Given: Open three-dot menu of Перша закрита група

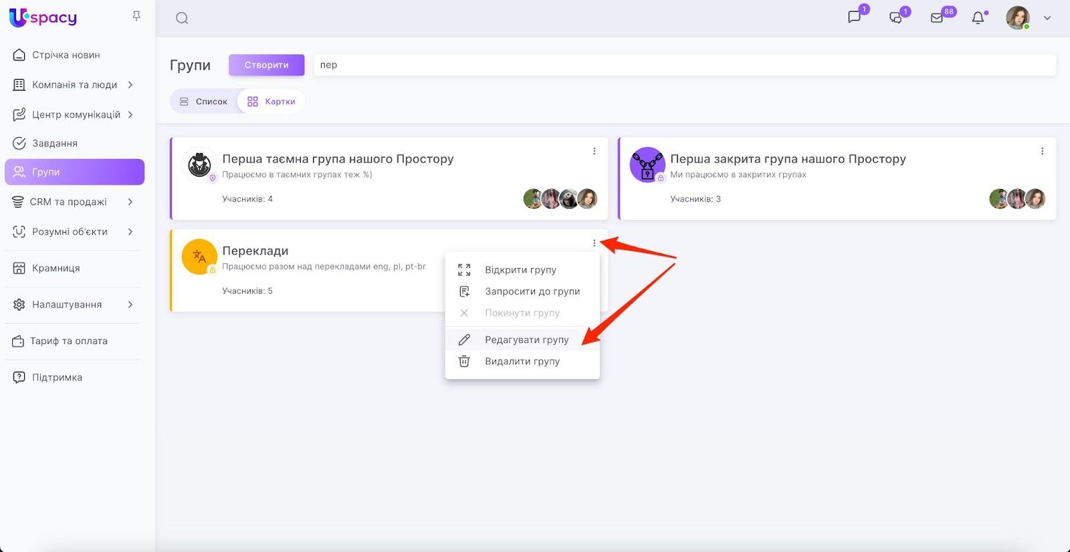Looking at the screenshot, I should [x=1042, y=151].
